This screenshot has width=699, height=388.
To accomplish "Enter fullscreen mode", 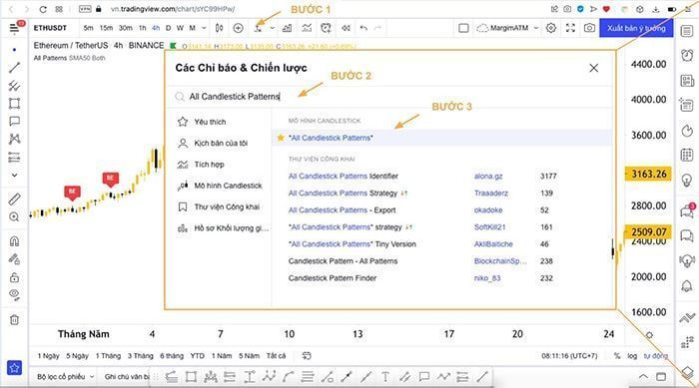I will point(570,28).
